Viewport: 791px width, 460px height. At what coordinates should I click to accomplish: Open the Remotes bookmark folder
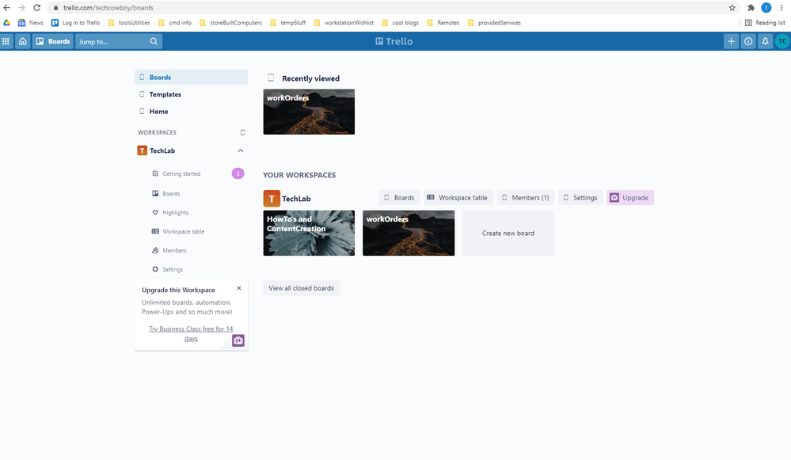(443, 23)
